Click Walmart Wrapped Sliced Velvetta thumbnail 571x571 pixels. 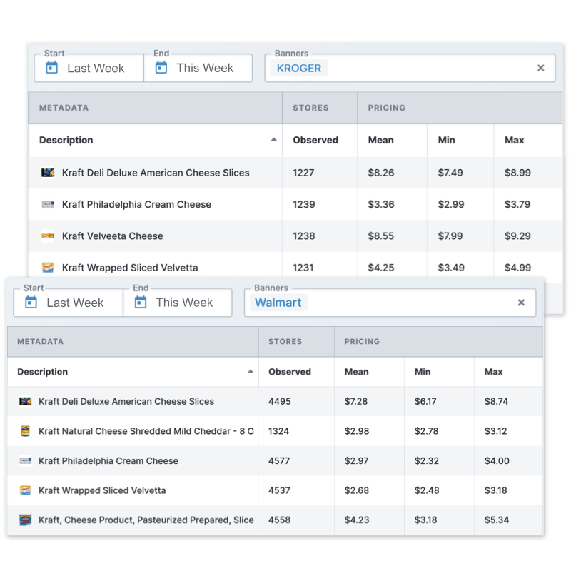[25, 490]
